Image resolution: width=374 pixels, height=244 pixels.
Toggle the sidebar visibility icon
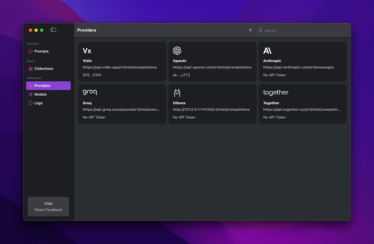coord(53,30)
